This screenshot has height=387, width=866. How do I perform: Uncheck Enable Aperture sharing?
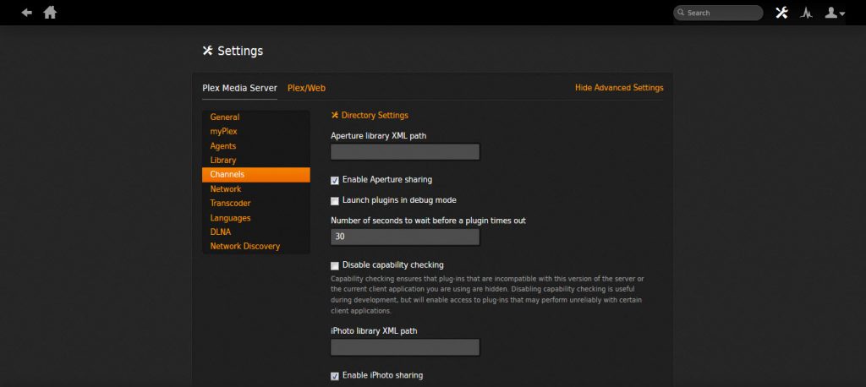334,181
